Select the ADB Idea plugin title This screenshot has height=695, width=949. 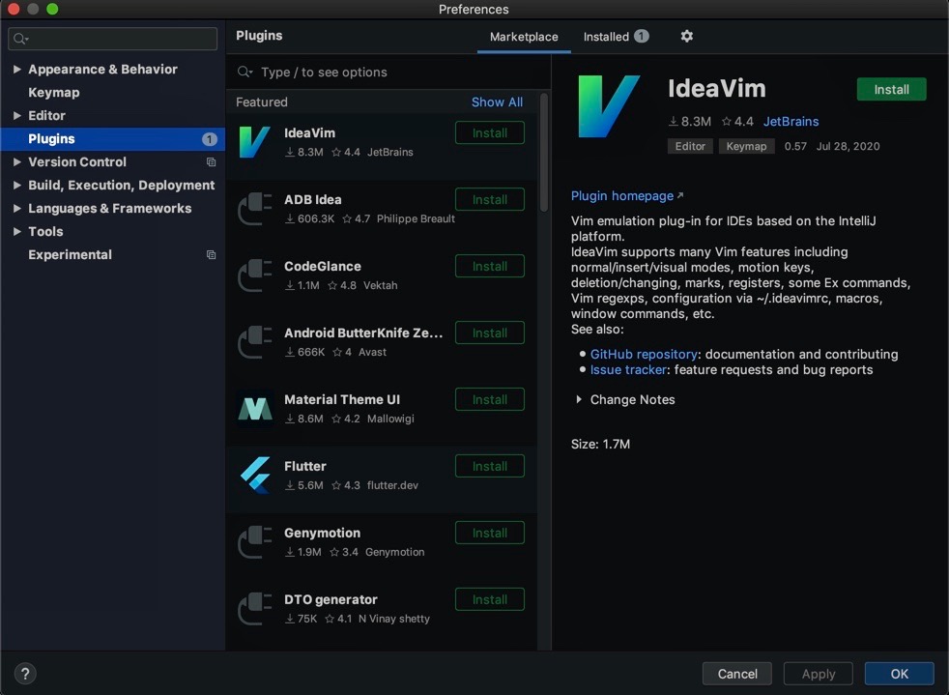tap(313, 200)
